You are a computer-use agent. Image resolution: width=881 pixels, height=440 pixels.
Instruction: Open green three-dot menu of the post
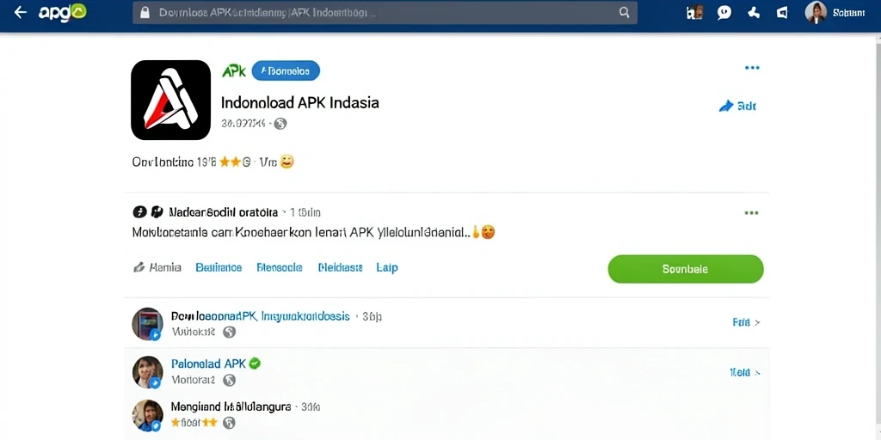pos(751,213)
